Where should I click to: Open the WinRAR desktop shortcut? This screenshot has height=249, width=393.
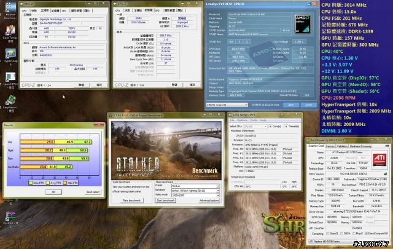(x=10, y=219)
